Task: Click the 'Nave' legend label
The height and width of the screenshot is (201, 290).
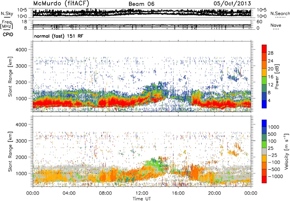Action: (276, 25)
